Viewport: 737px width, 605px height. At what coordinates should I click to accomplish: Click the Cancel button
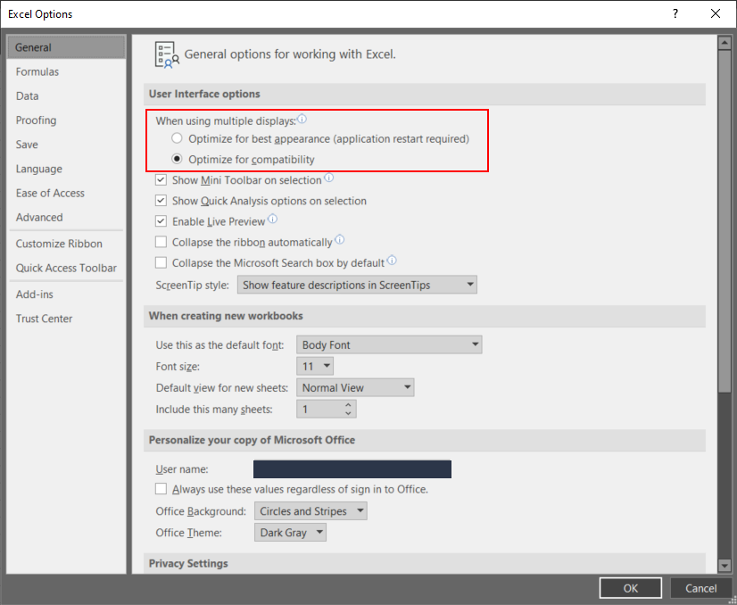point(700,588)
